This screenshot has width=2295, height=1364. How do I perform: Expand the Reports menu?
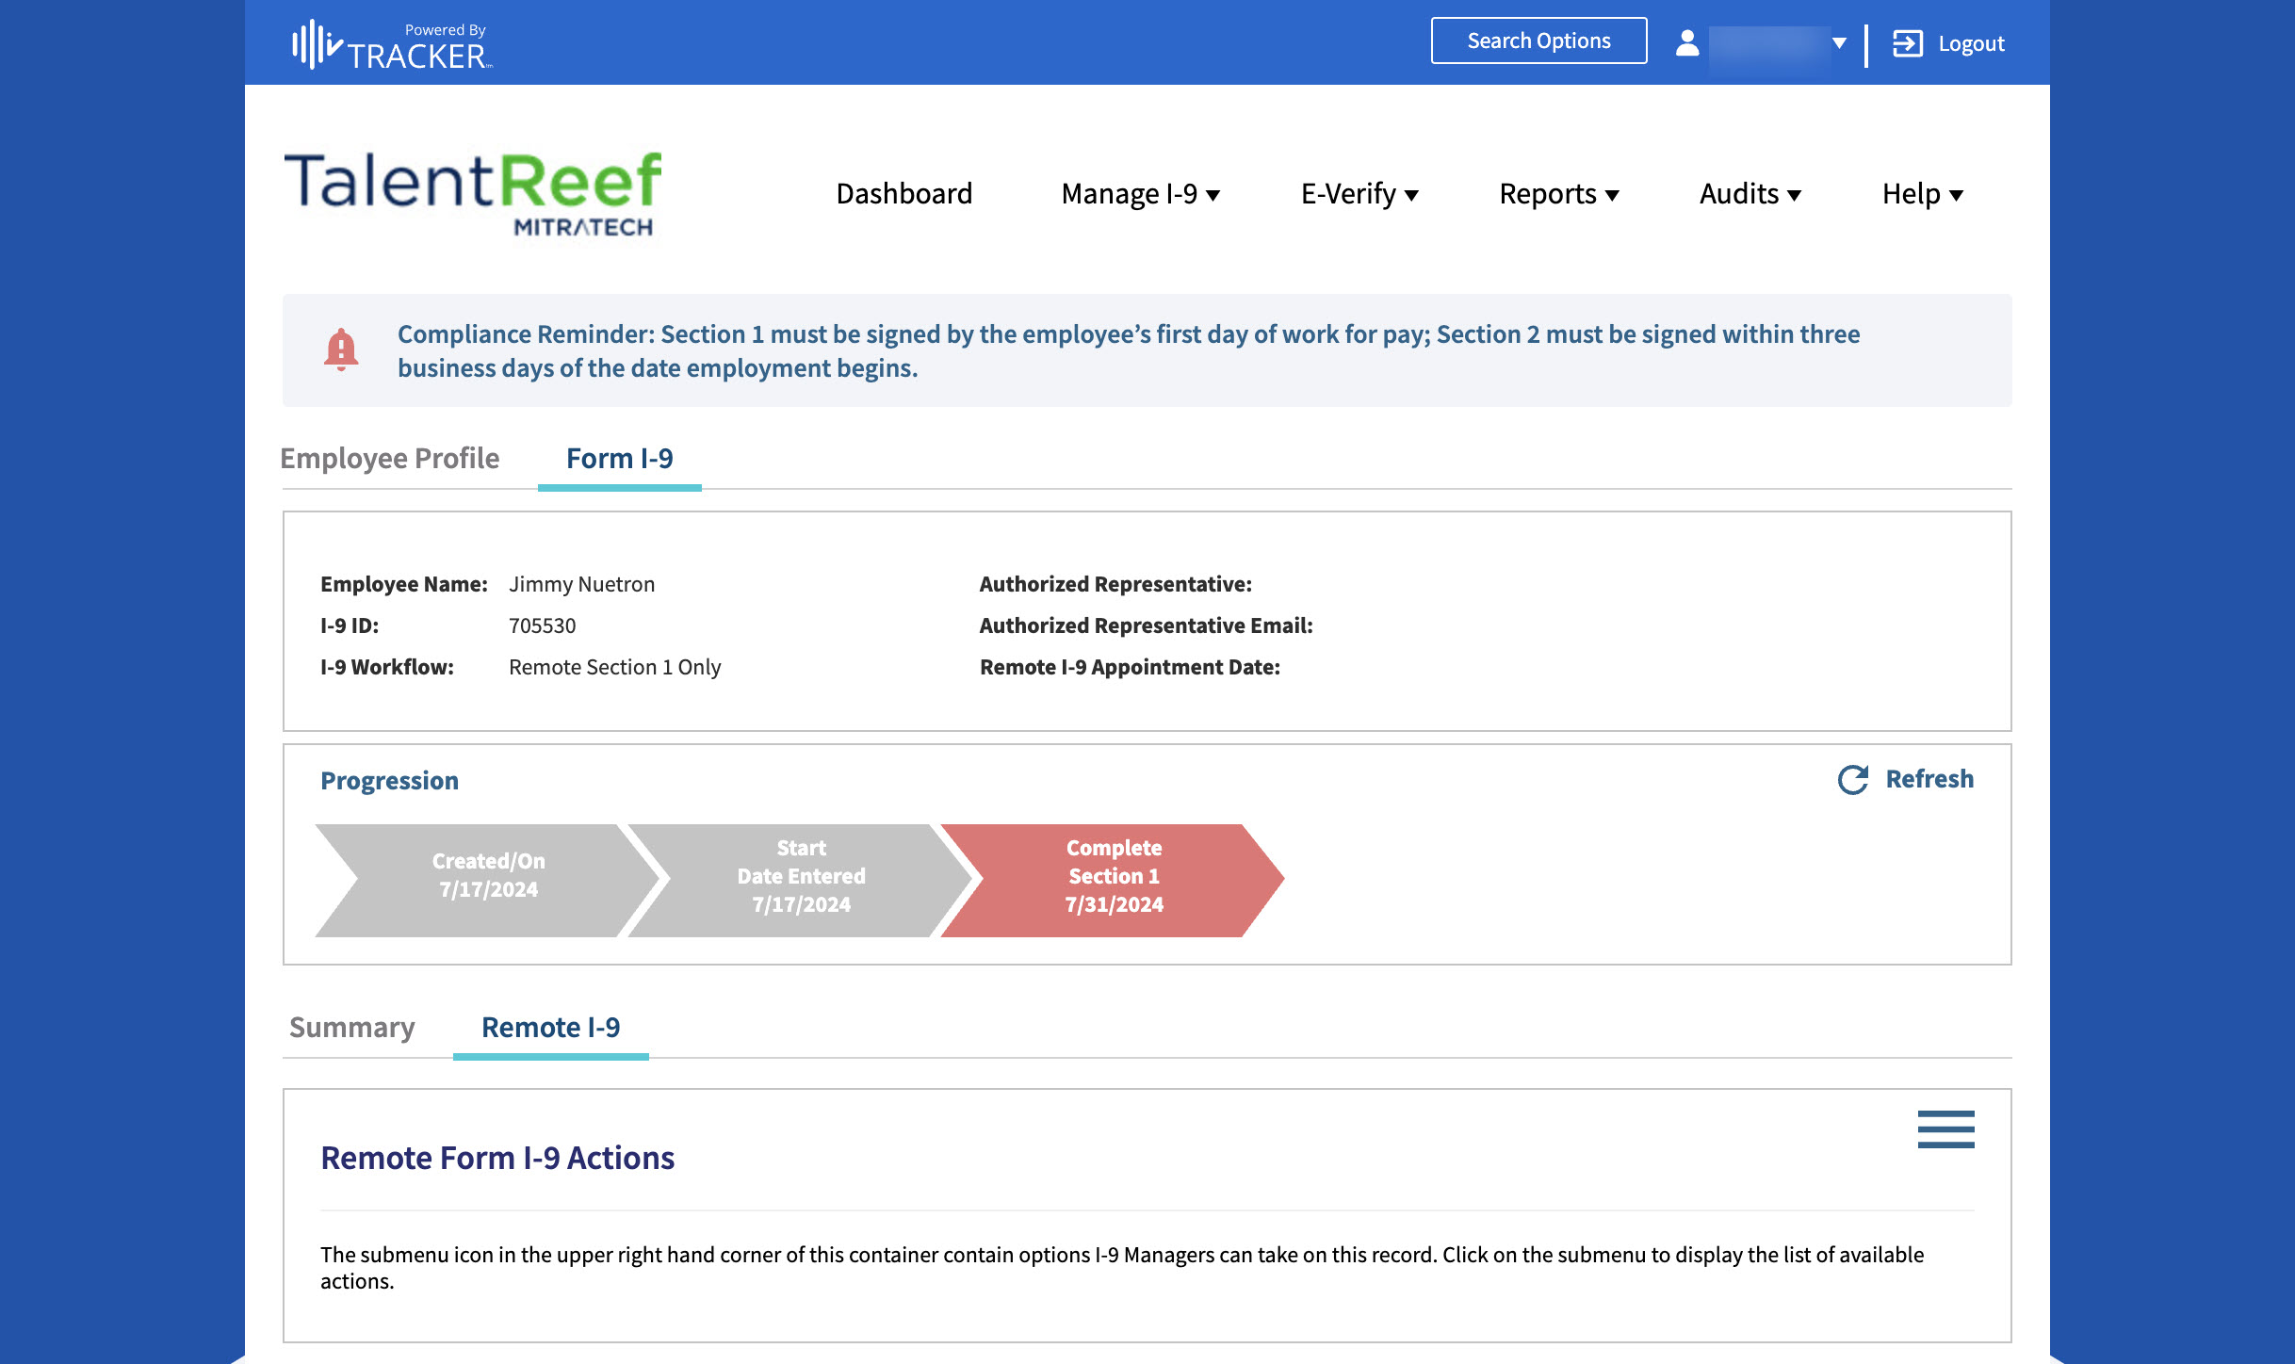[1559, 194]
